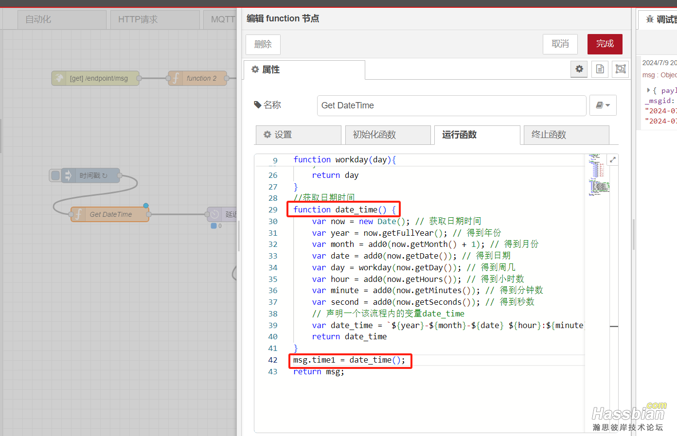The image size is (677, 436).
Task: Click the line 39 var date_time template string
Action: (447, 325)
